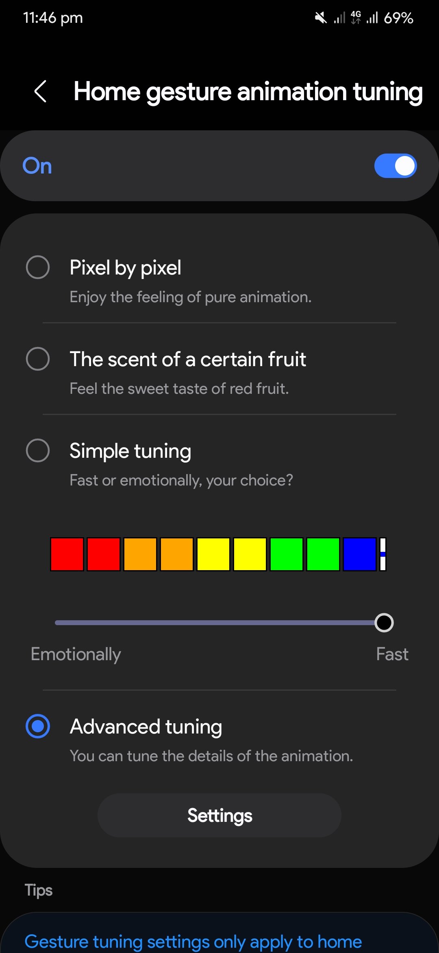Tap the Emotionally slider end label

click(x=76, y=654)
